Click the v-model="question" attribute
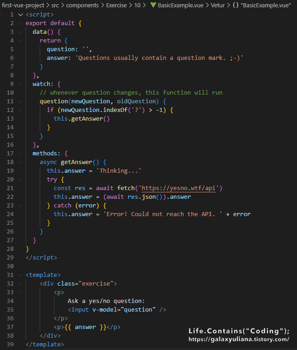The width and height of the screenshot is (297, 350). point(124,310)
